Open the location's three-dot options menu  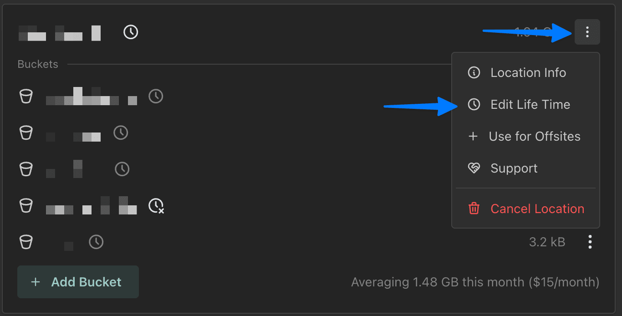[x=587, y=32]
